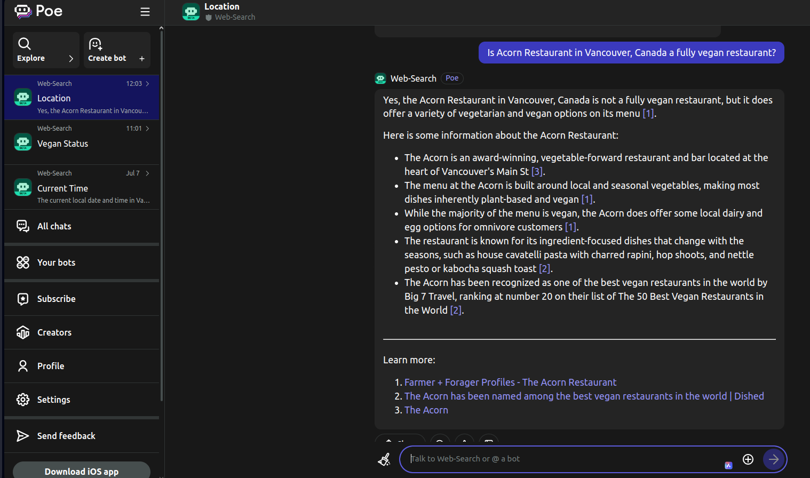
Task: Click citation [1] after "omnivore customers"
Action: 570,227
